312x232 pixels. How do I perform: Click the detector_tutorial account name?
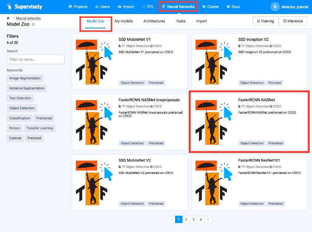295,7
